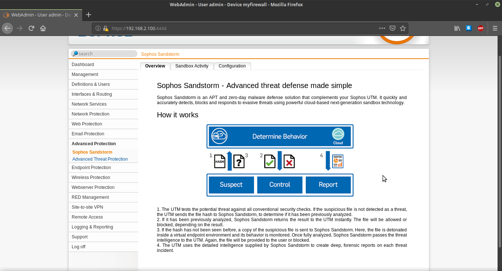Show site information icon in address bar
Viewport: 502px width, 271px height.
(x=98, y=28)
